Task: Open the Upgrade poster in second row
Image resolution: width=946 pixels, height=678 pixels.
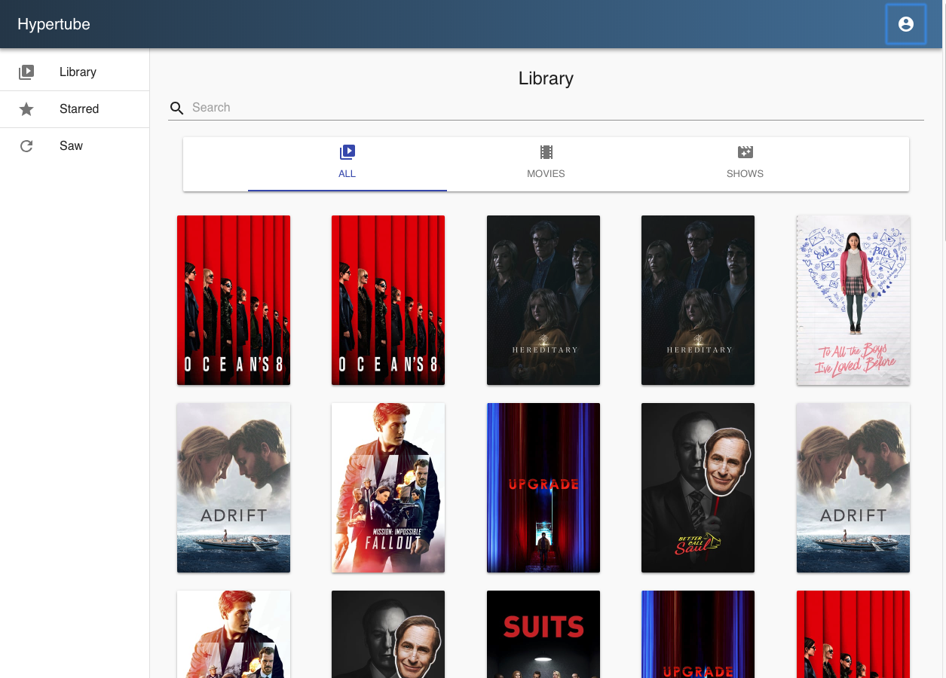Action: point(543,487)
